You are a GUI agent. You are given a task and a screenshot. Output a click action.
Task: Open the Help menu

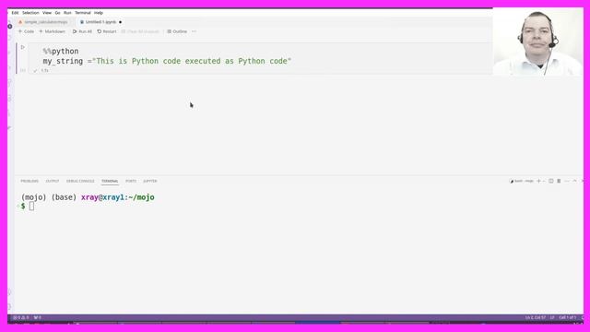click(x=99, y=13)
